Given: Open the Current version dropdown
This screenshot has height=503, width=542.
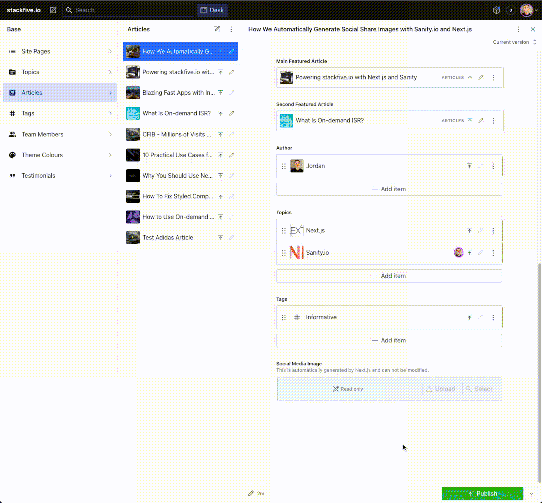Looking at the screenshot, I should 515,42.
